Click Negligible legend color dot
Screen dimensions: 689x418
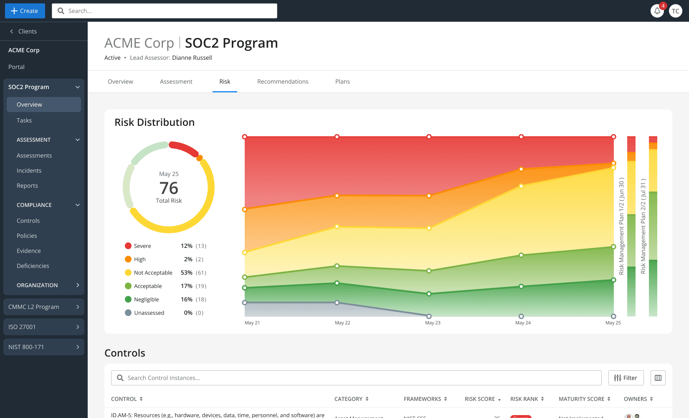point(128,299)
